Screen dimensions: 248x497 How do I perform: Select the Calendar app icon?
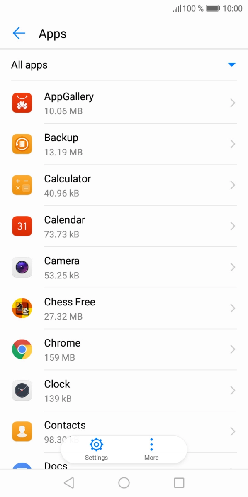point(22,226)
